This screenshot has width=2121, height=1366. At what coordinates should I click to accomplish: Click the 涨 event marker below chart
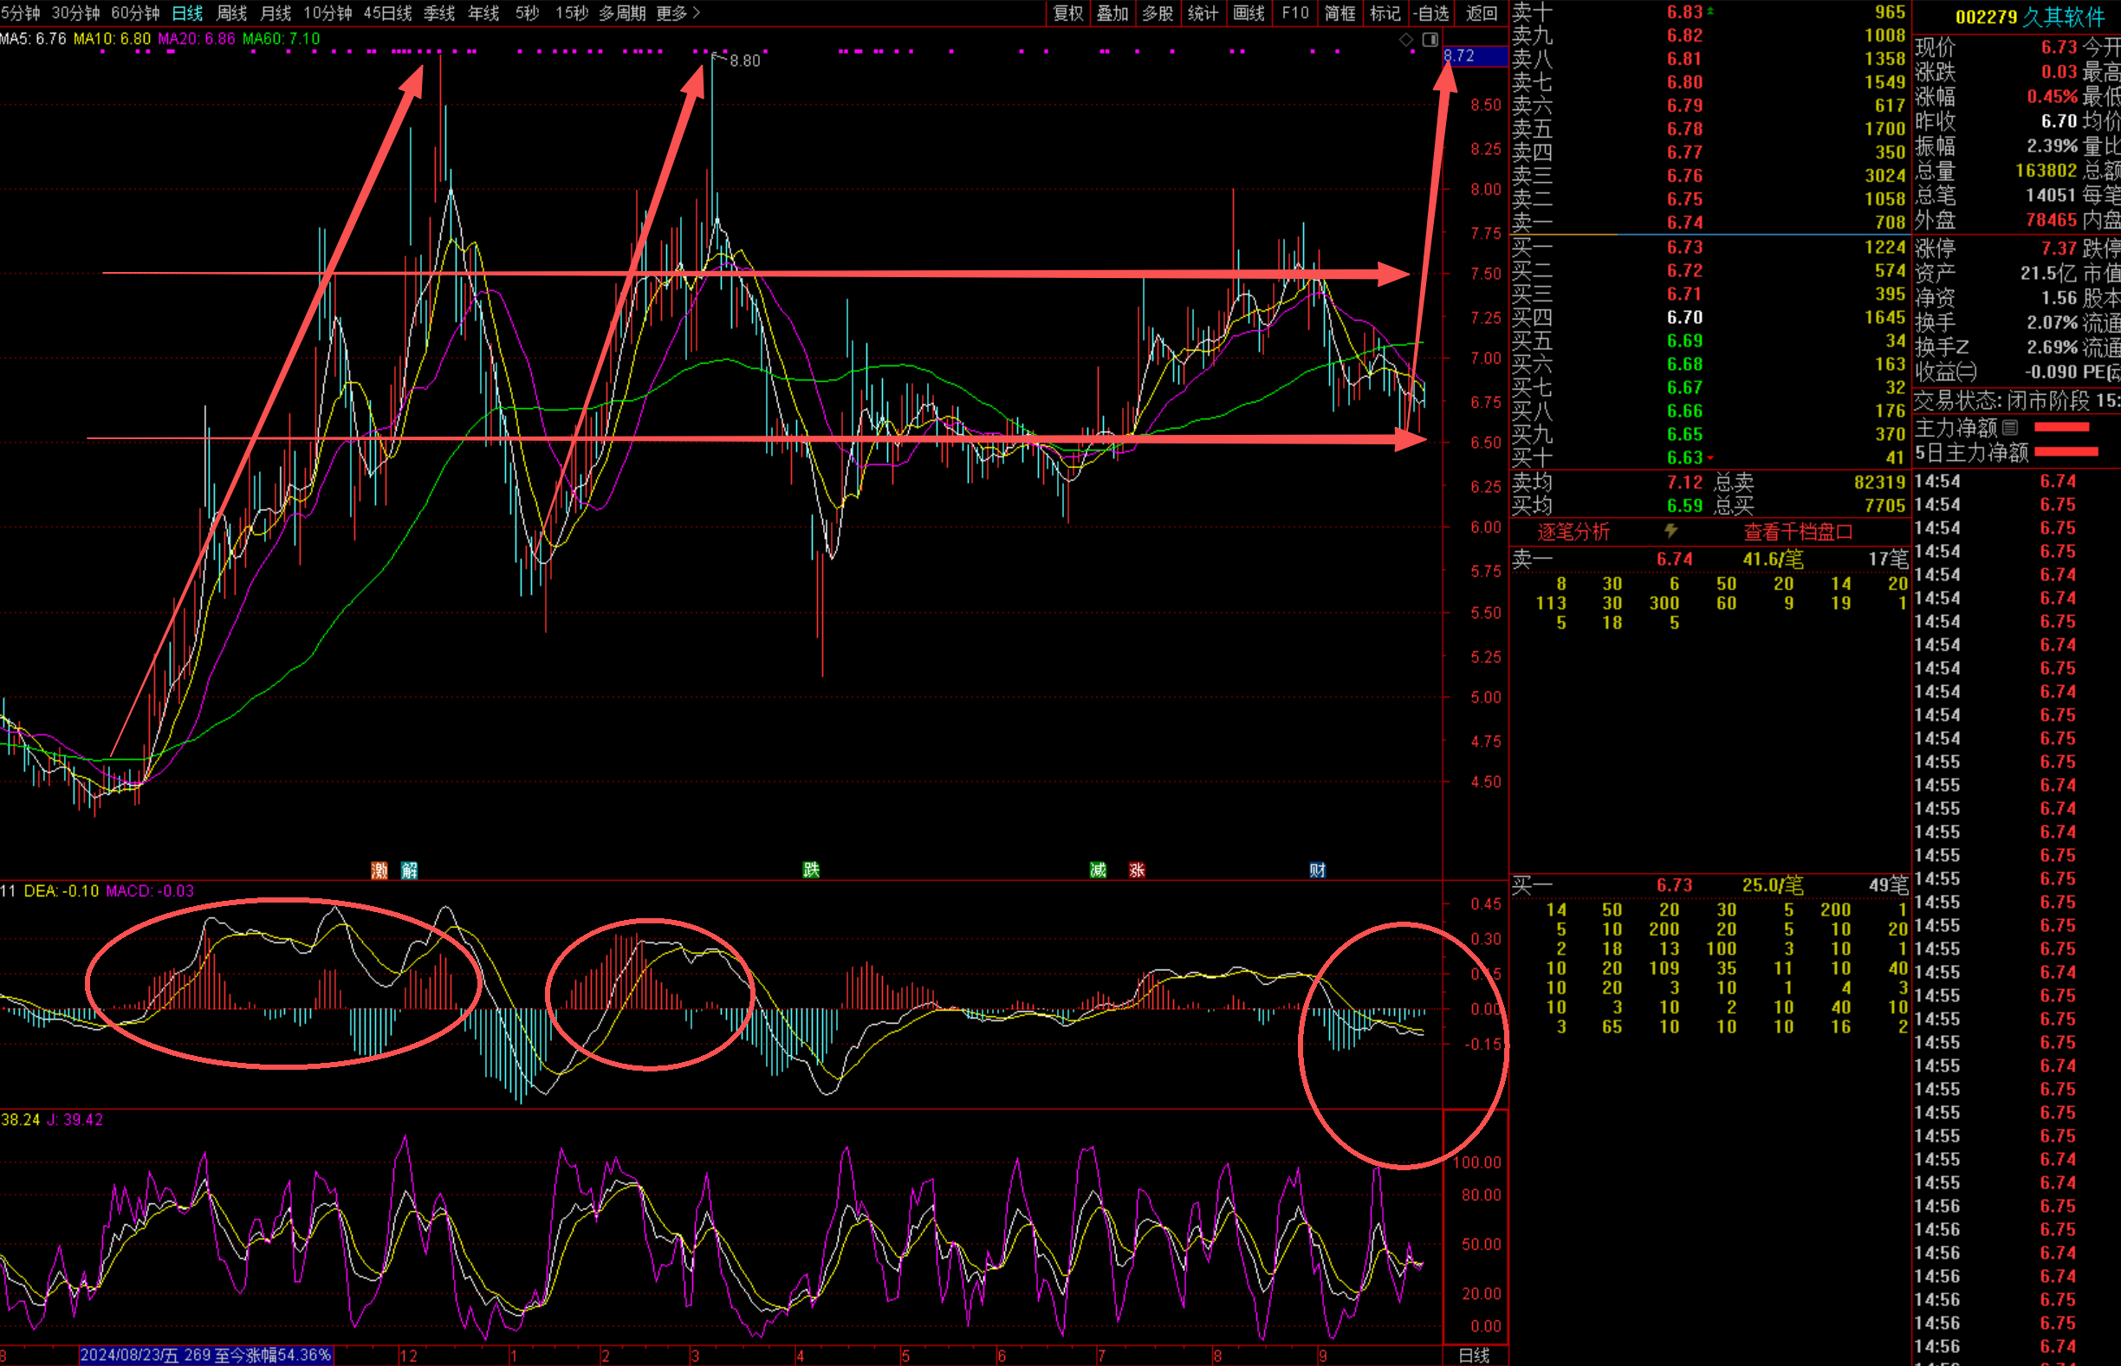[x=1138, y=871]
